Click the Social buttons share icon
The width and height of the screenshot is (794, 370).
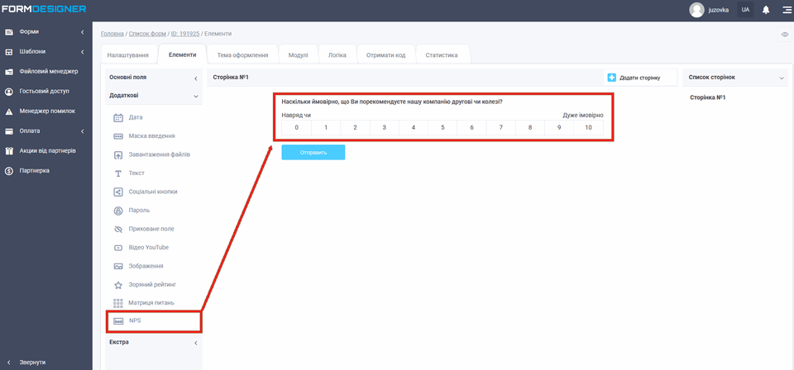(118, 192)
